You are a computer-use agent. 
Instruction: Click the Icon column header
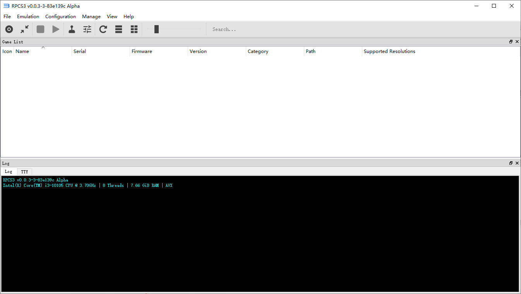[7, 51]
